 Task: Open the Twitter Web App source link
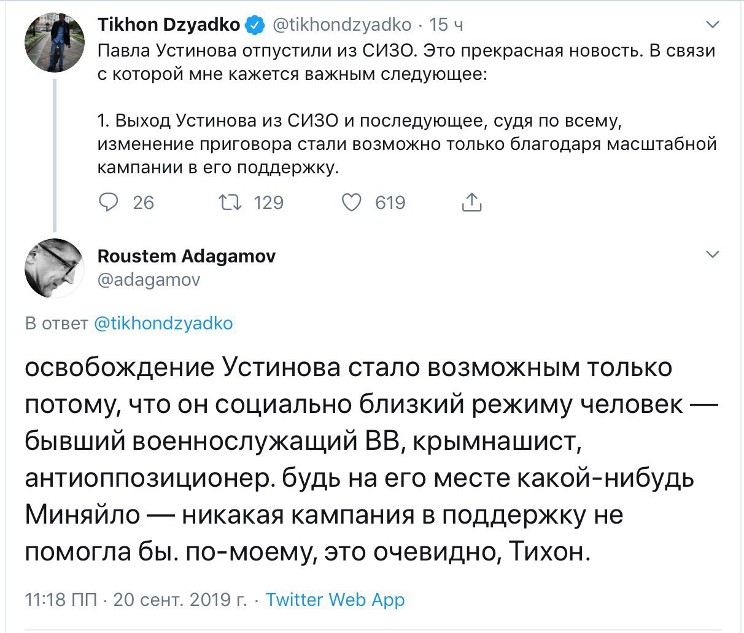(335, 600)
